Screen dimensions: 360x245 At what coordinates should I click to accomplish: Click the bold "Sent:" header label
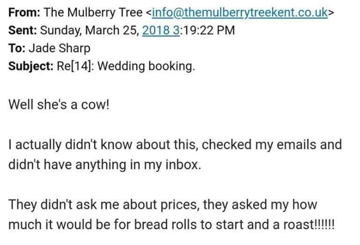point(23,31)
